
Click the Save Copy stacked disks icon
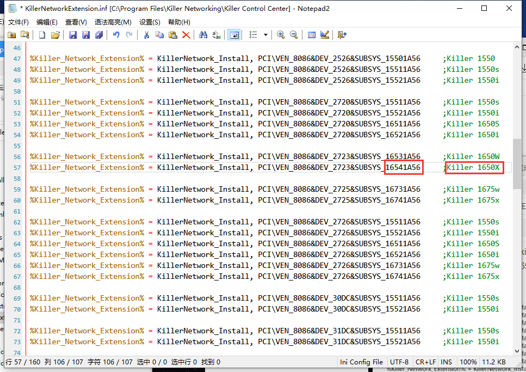tap(99, 35)
